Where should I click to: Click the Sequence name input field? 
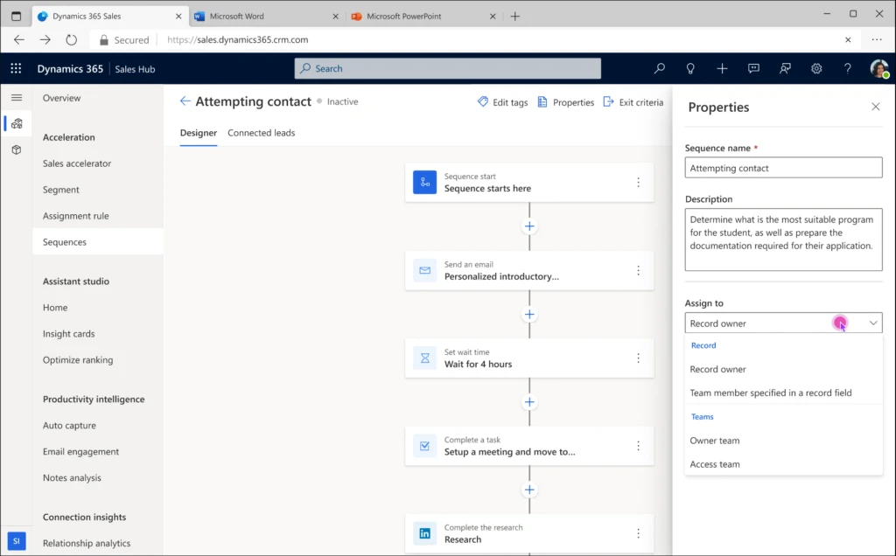pyautogui.click(x=783, y=167)
